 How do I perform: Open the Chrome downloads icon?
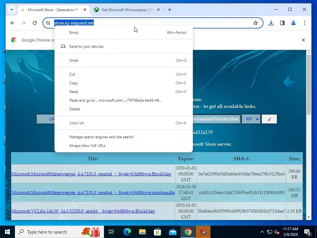(x=271, y=23)
